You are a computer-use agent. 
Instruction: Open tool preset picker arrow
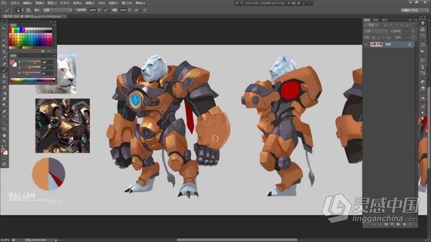[12, 10]
